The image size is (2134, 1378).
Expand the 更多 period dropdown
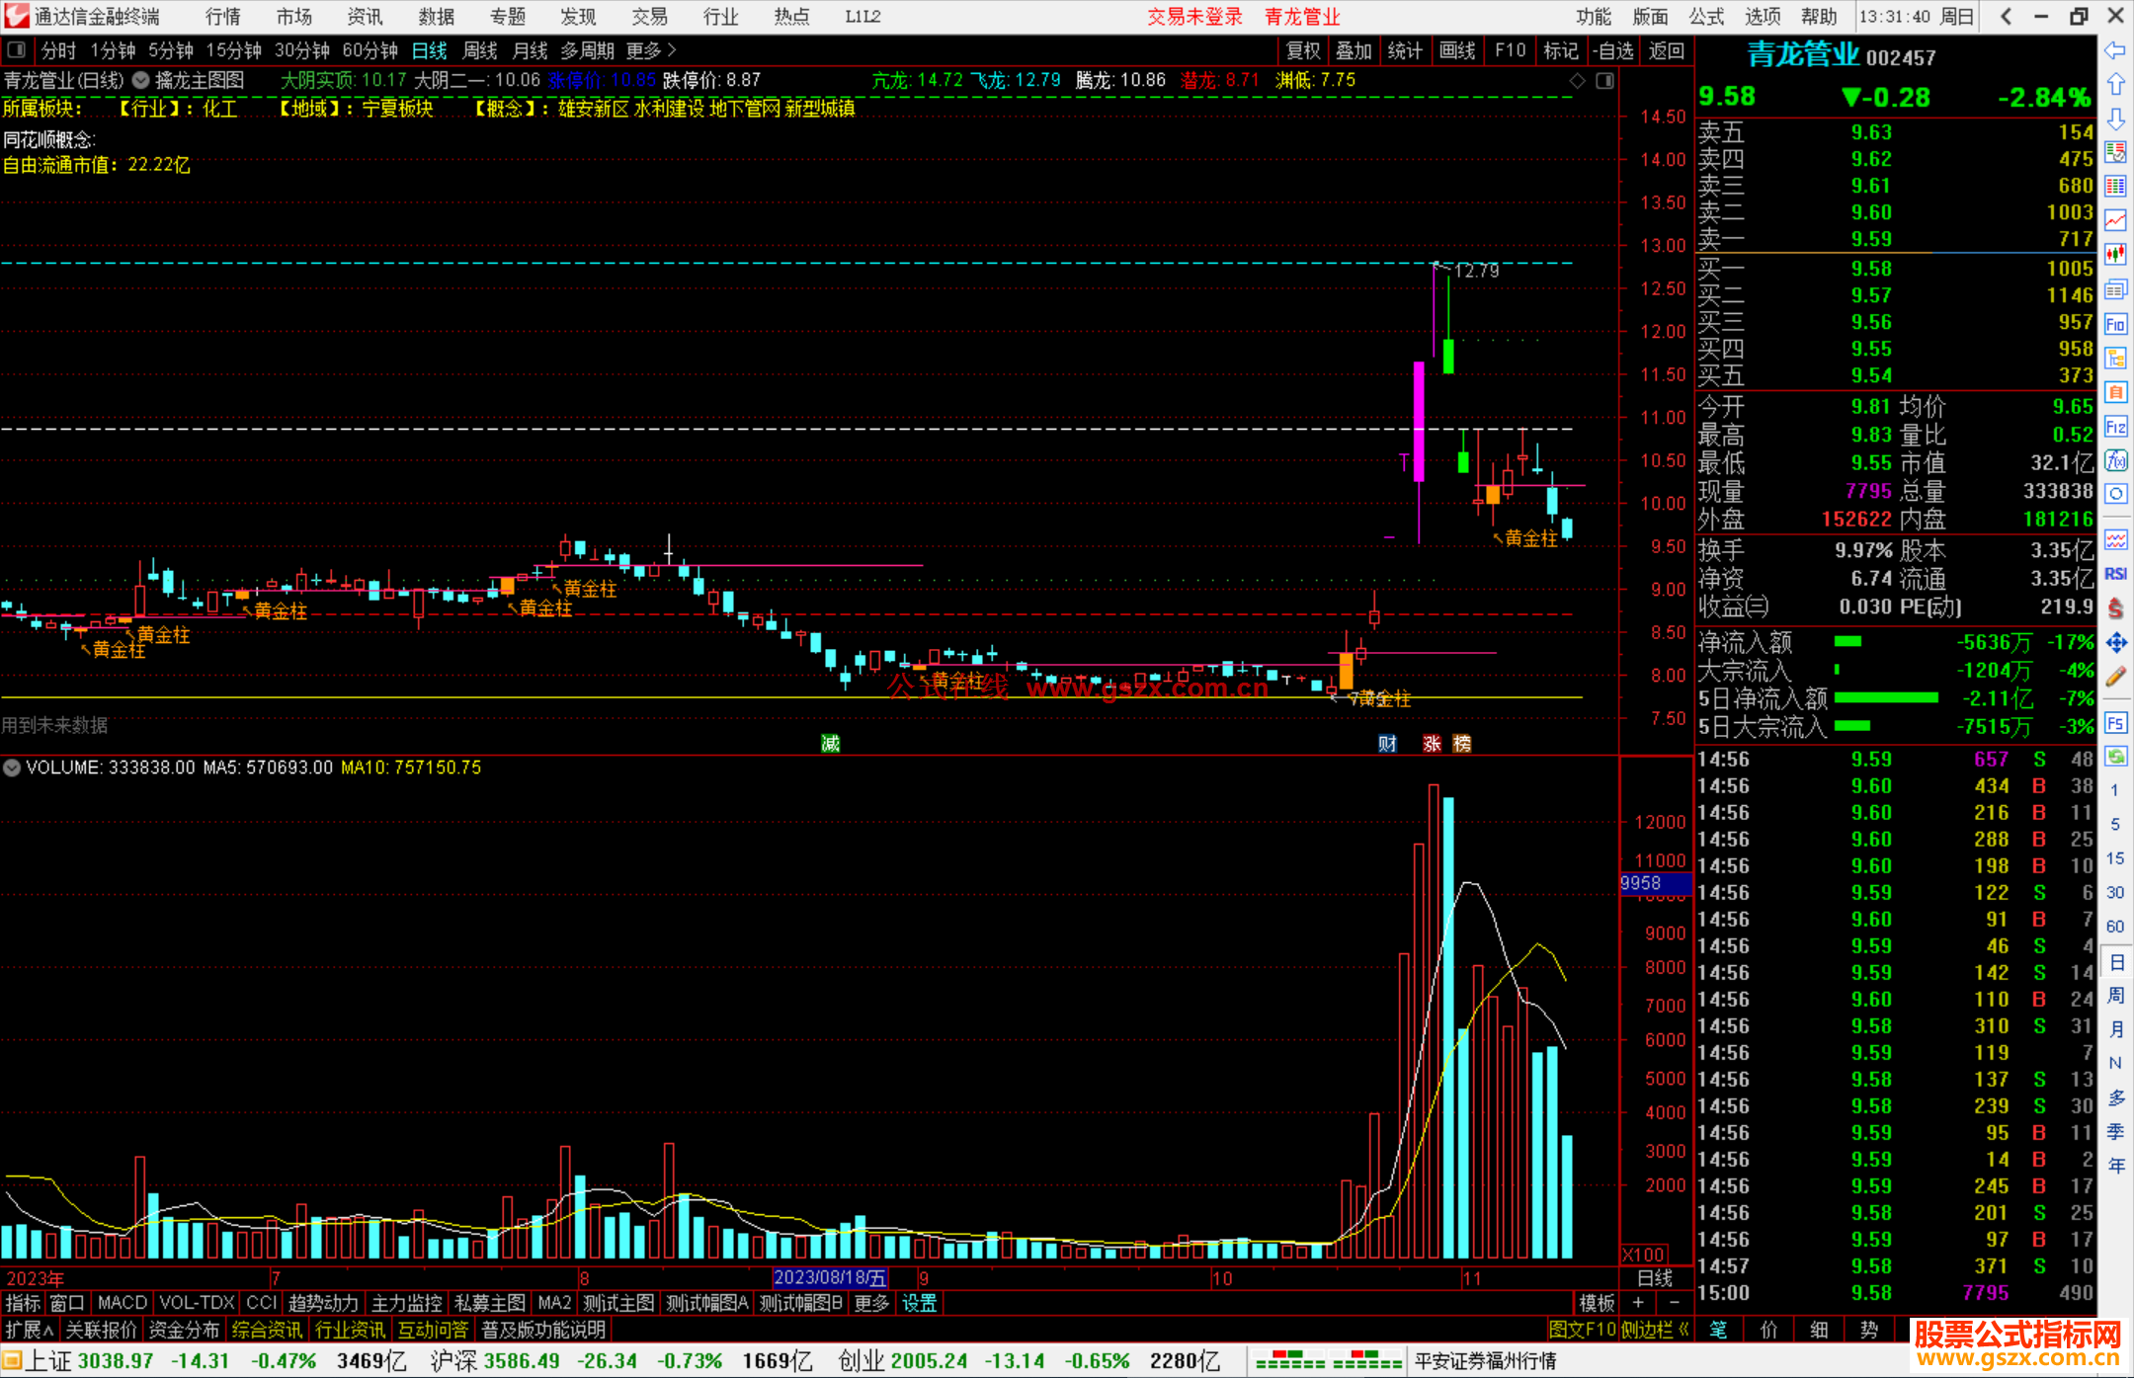click(650, 50)
